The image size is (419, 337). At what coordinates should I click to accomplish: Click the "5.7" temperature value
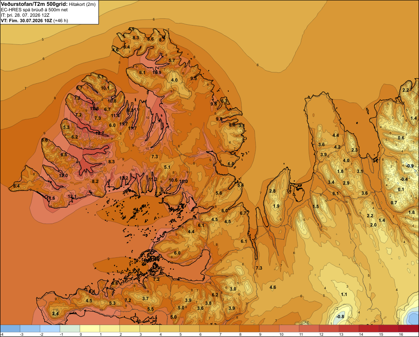(x=172, y=60)
